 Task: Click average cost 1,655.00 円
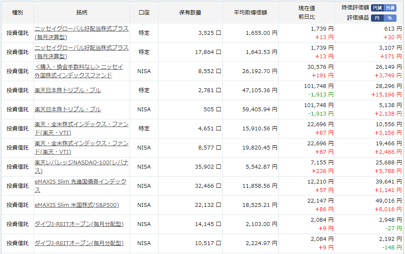coord(261,33)
